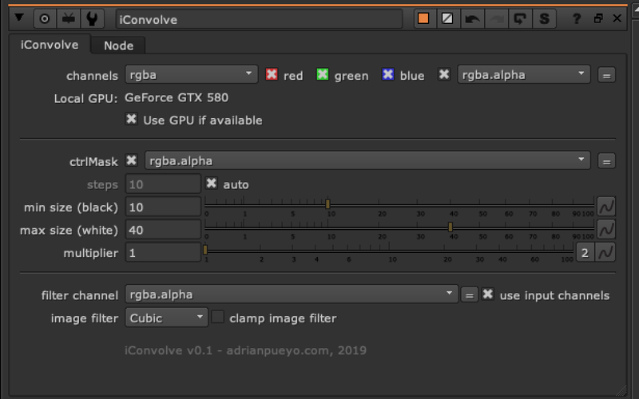The image size is (639, 399).
Task: Click the max size (white) value field
Action: 163,230
